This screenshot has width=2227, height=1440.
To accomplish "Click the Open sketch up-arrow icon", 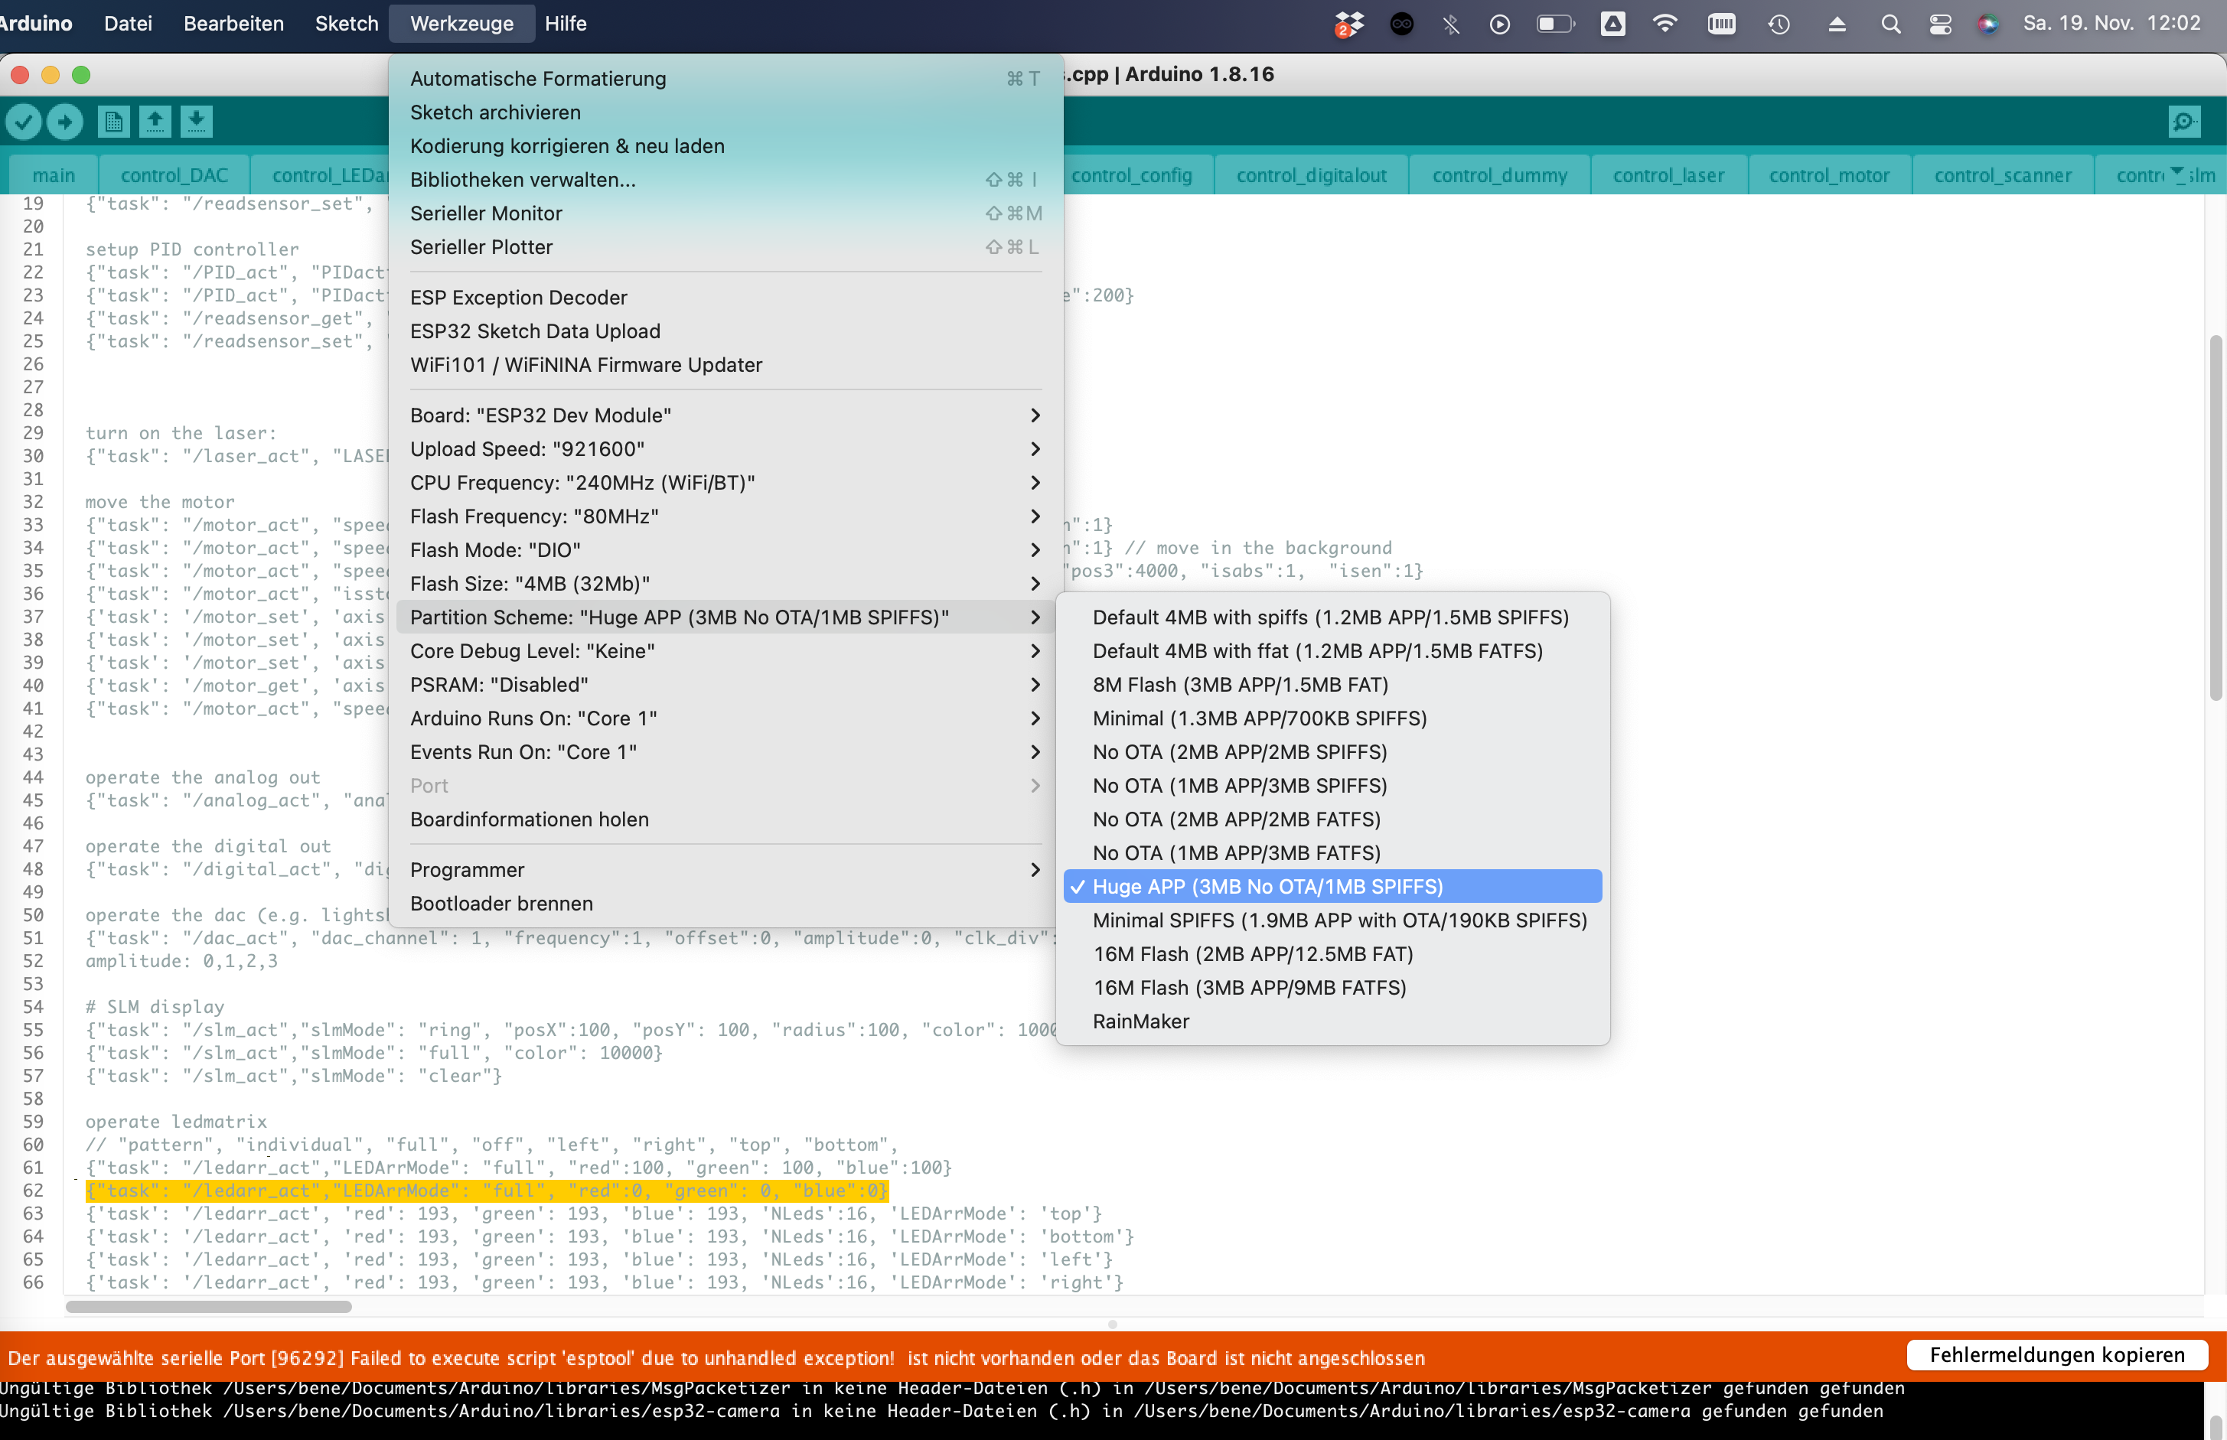I will (155, 122).
